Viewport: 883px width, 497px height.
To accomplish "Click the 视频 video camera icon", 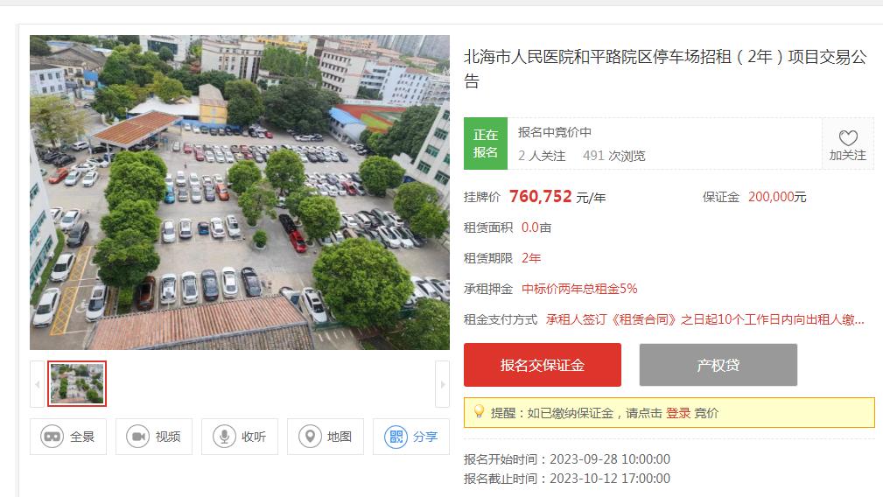I will [137, 437].
